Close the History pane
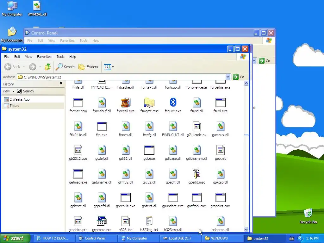This screenshot has height=243, width=324. pos(61,83)
